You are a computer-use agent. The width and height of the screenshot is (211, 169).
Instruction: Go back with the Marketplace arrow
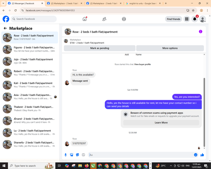[x=5, y=28]
